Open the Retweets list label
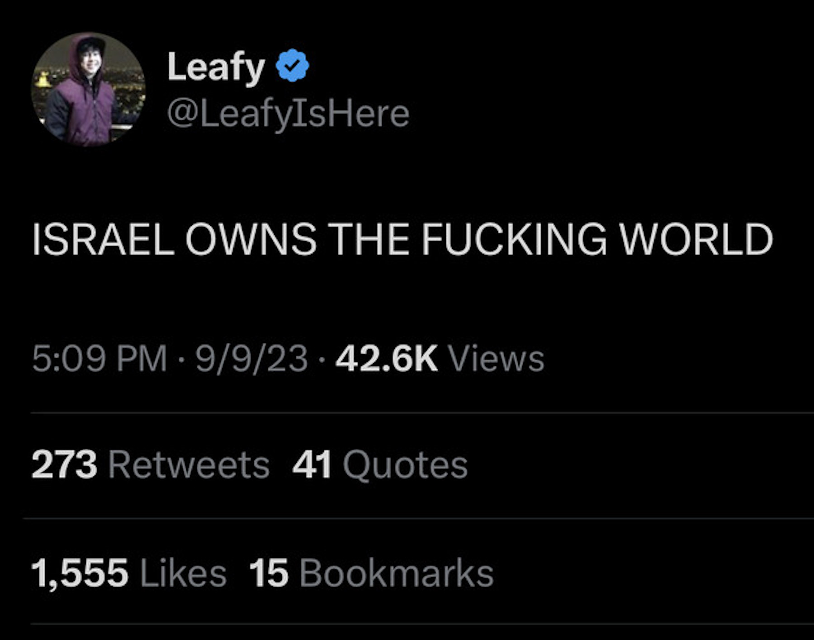Viewport: 814px width, 640px height. point(189,465)
